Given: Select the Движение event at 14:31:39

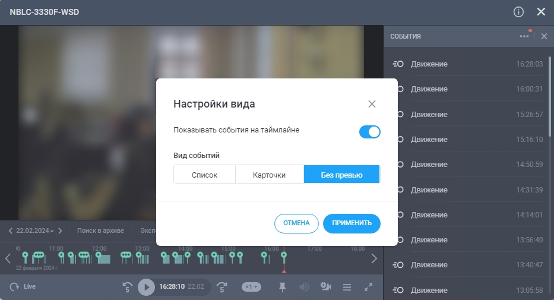Looking at the screenshot, I should coord(467,190).
